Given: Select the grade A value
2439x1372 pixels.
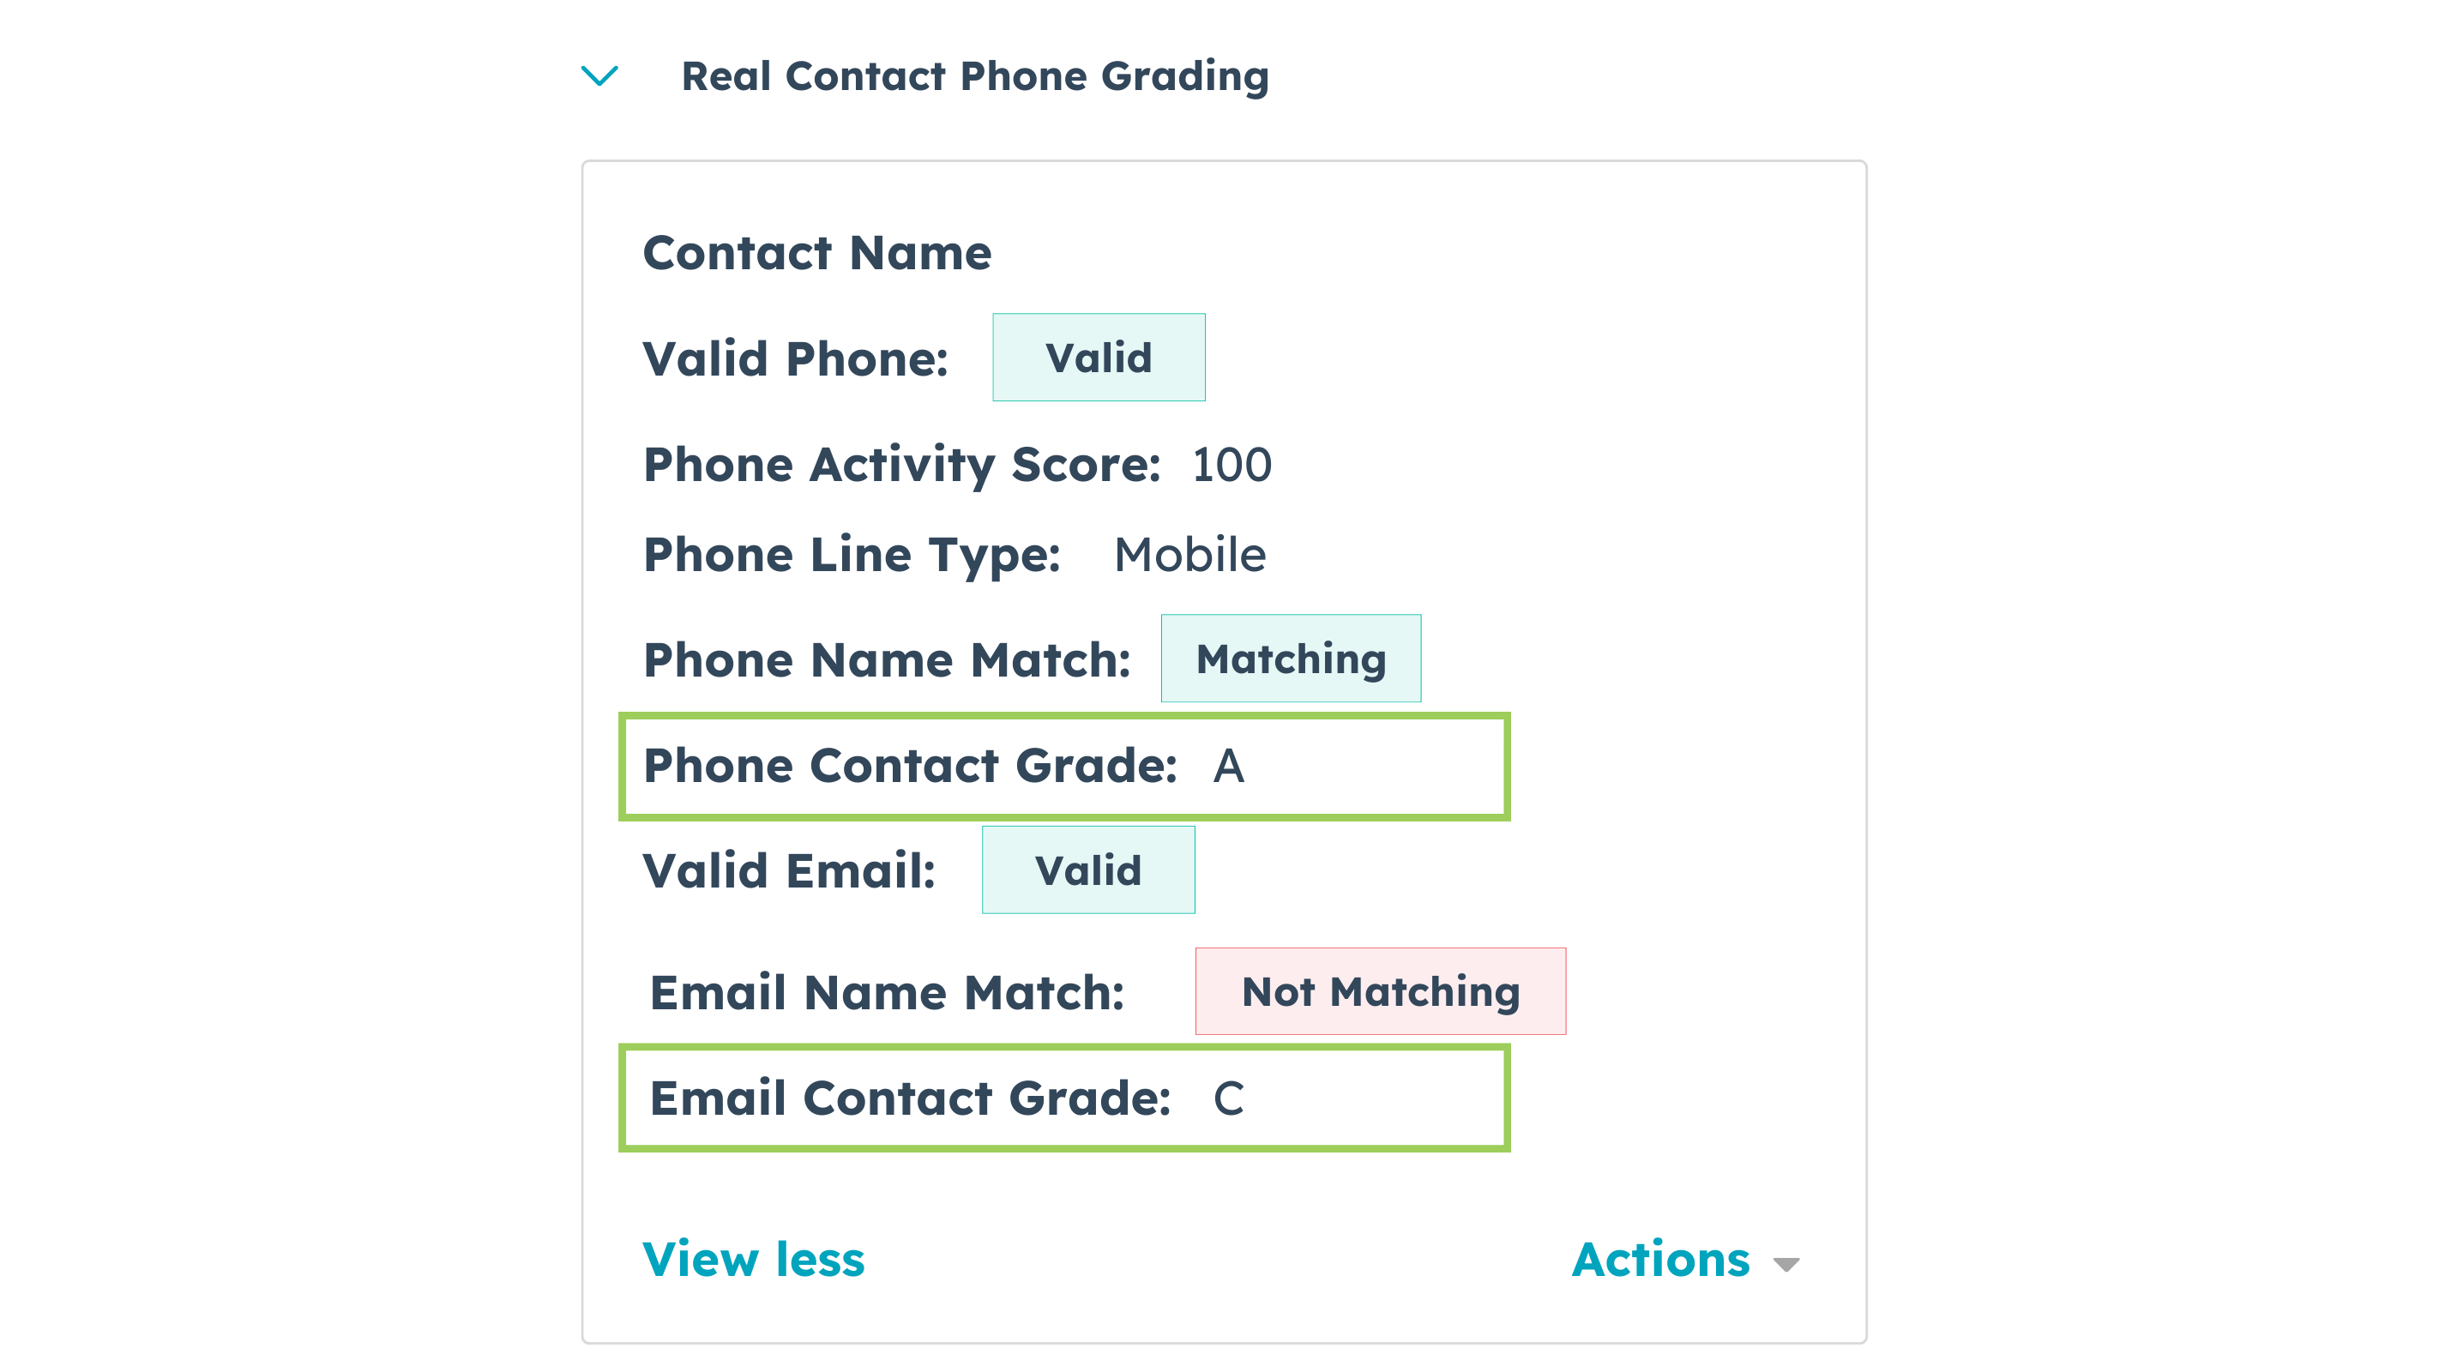Looking at the screenshot, I should (1230, 767).
